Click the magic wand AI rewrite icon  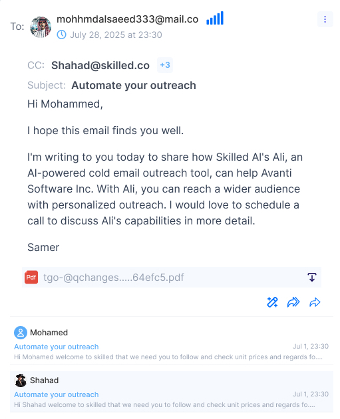tap(272, 302)
